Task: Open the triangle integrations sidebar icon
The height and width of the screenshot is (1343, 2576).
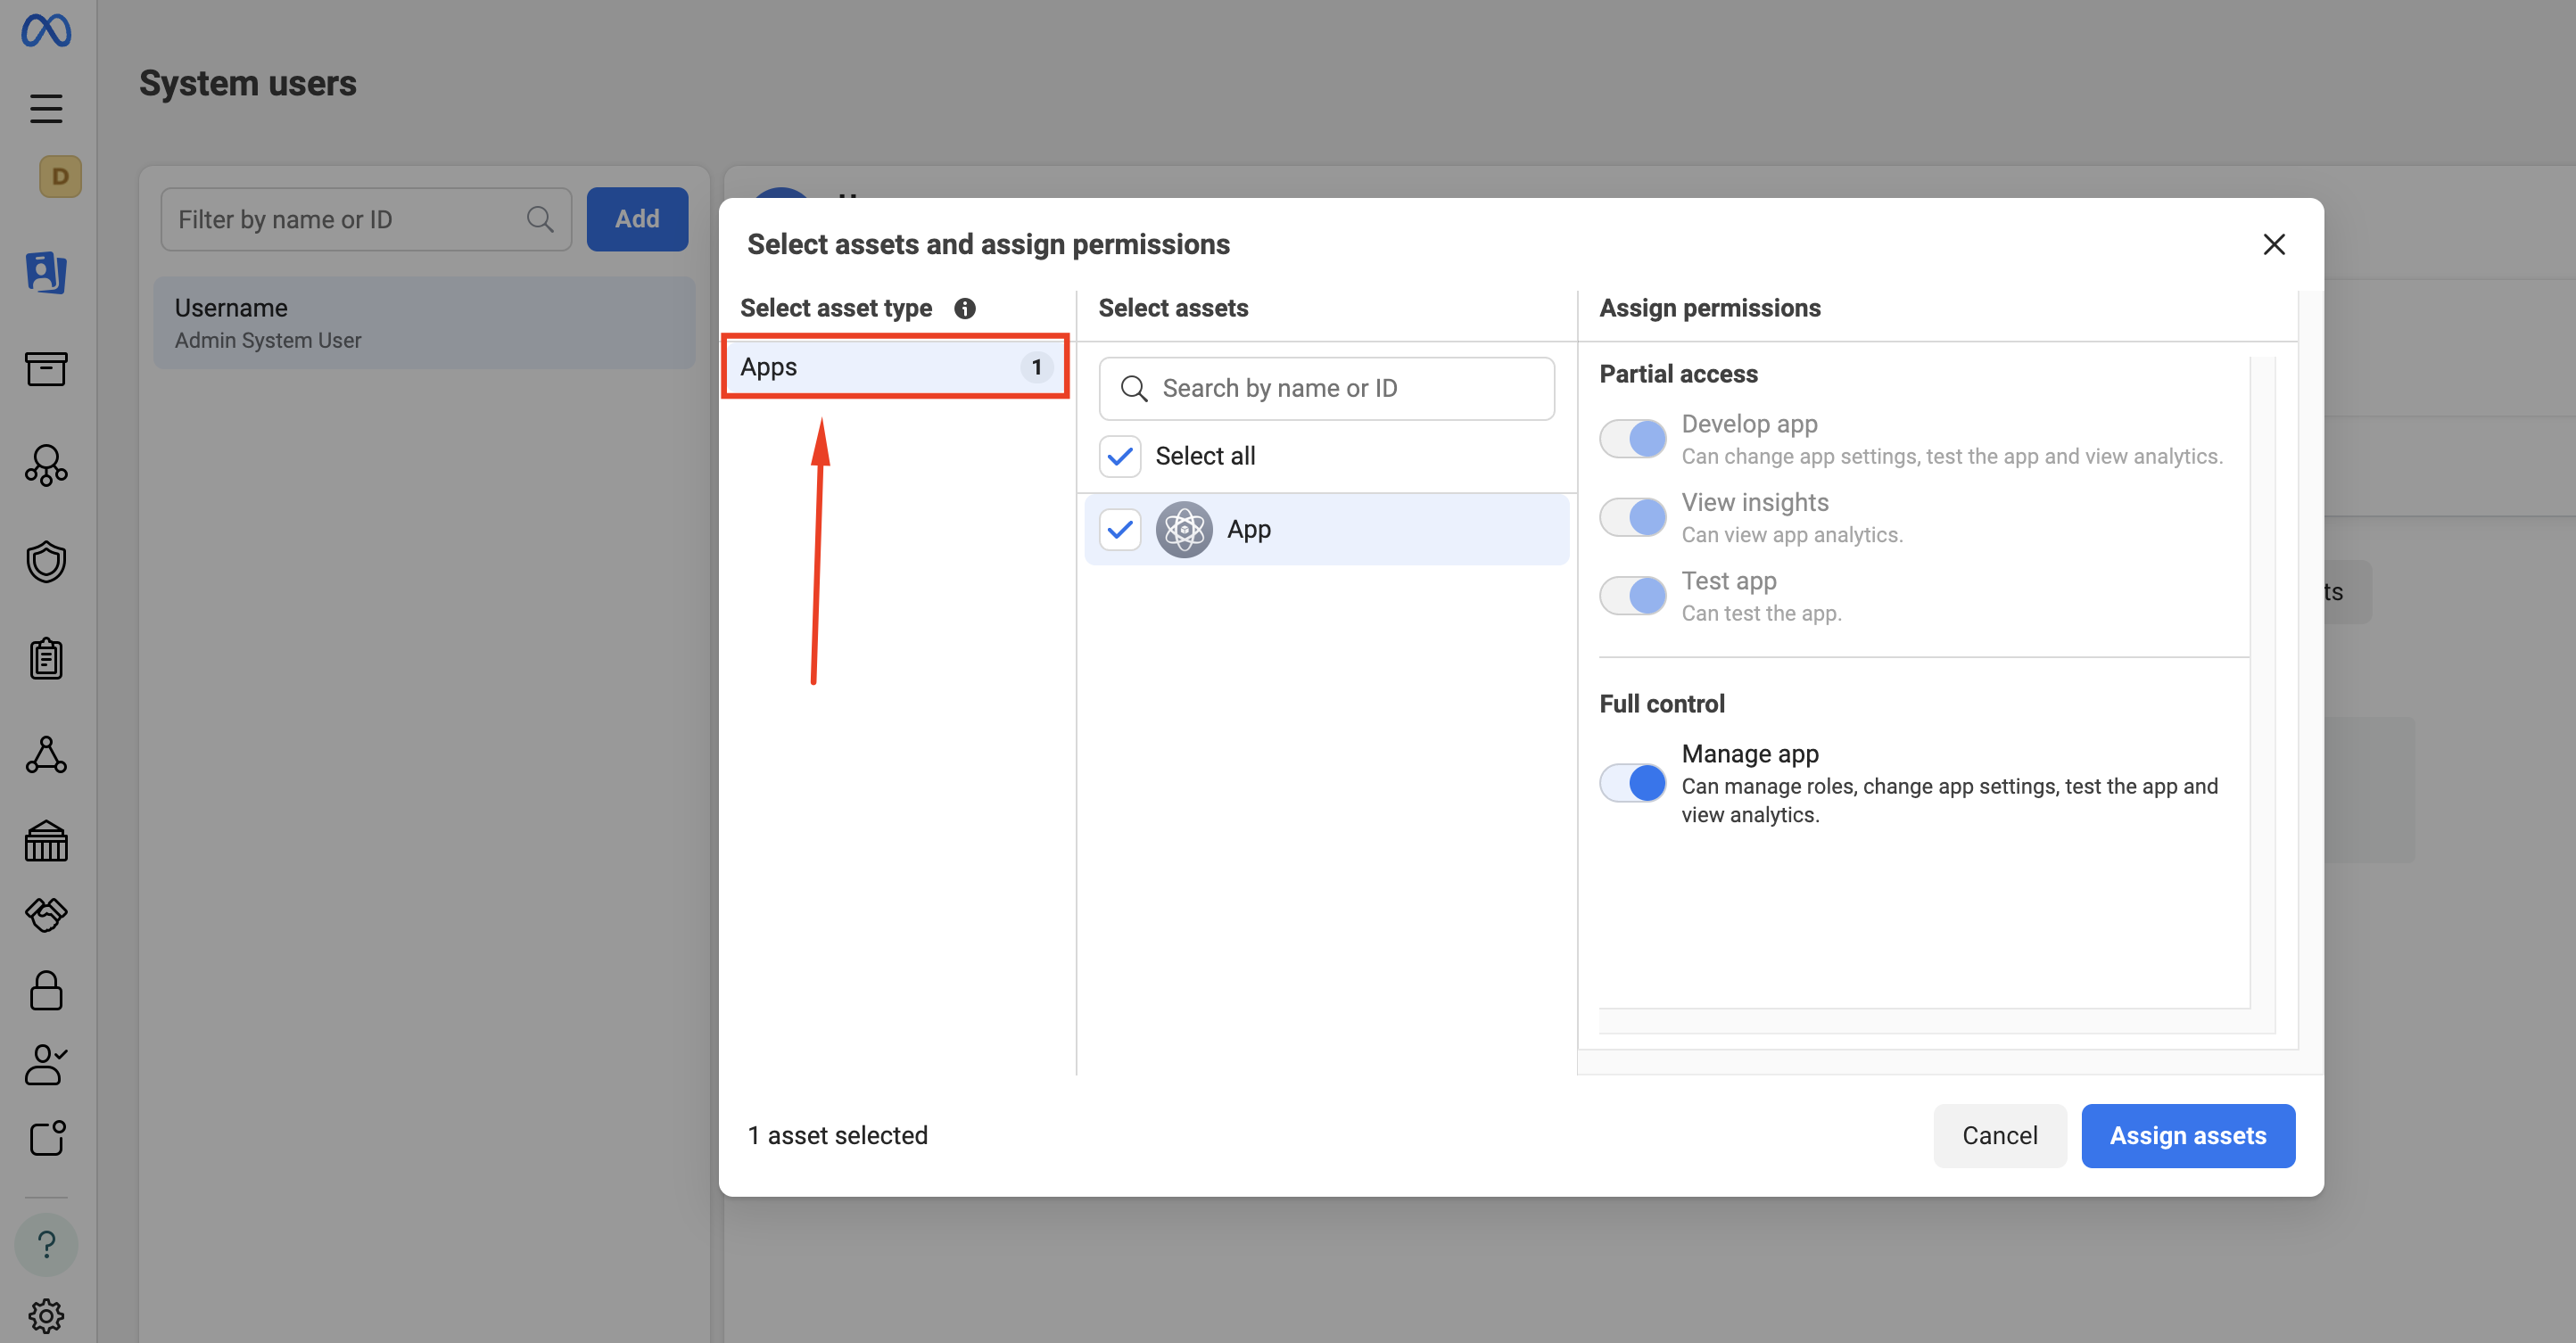Action: (x=46, y=755)
